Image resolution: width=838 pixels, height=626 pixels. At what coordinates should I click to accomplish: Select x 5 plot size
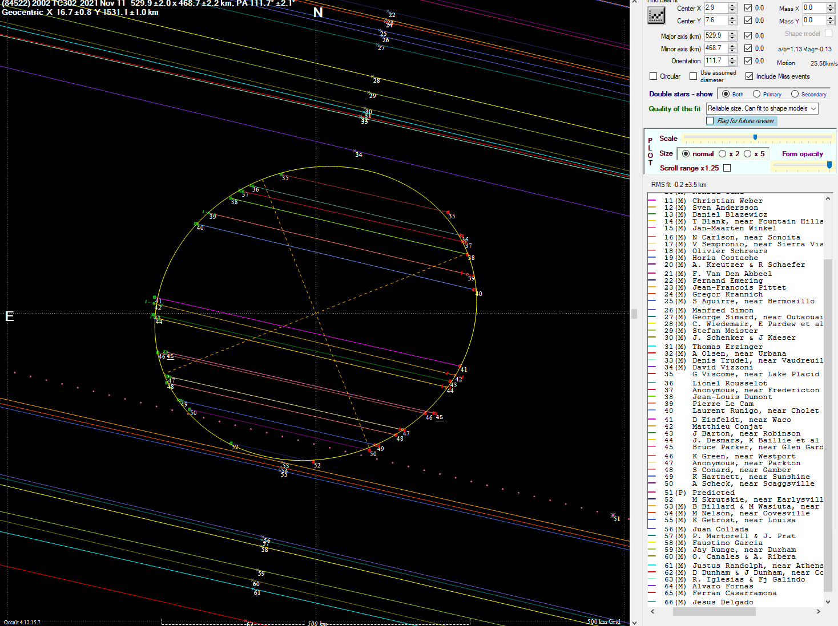click(747, 154)
